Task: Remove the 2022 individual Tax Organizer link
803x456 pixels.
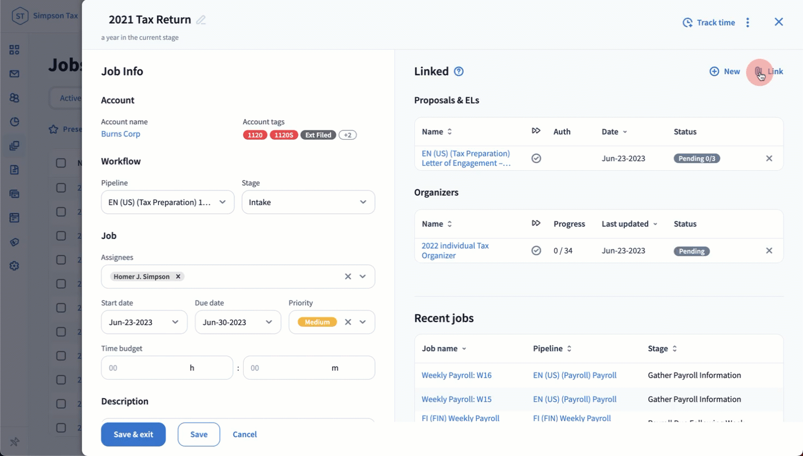Action: coord(769,250)
